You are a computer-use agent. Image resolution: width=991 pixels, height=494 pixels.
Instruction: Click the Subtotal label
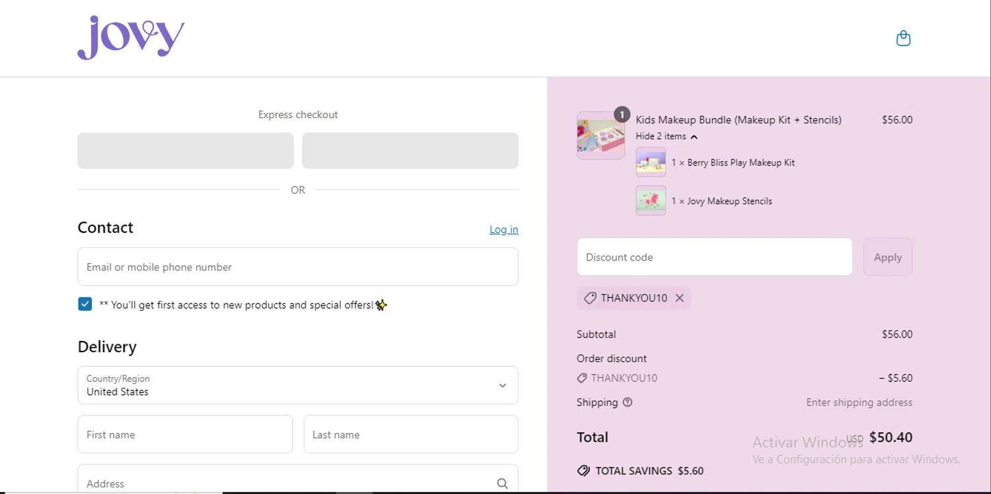(x=596, y=334)
